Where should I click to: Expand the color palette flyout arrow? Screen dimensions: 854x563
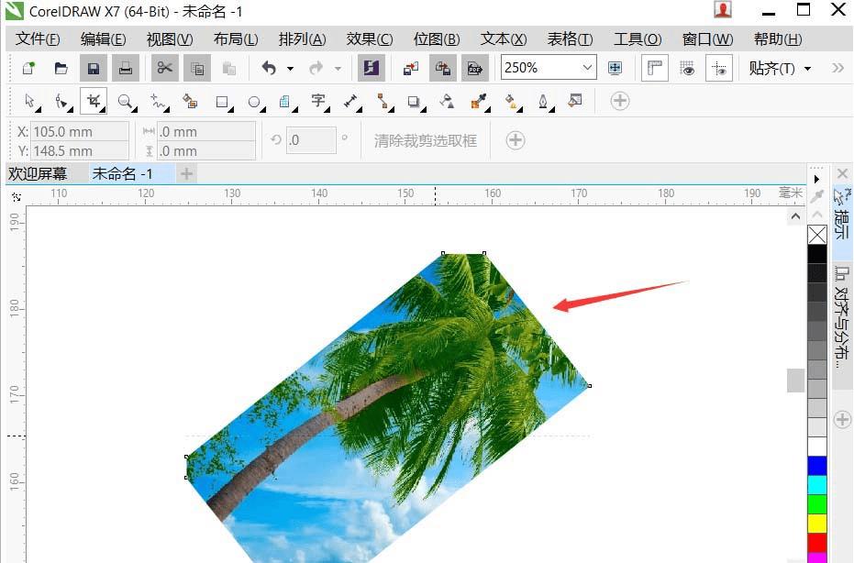816,179
